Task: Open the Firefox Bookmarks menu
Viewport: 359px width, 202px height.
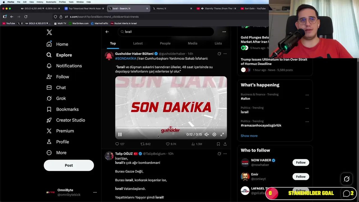Action: 51,2
